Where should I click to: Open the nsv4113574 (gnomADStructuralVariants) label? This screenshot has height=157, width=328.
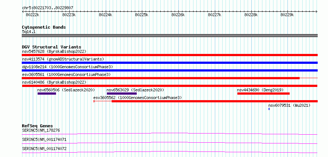pyautogui.click(x=63, y=59)
